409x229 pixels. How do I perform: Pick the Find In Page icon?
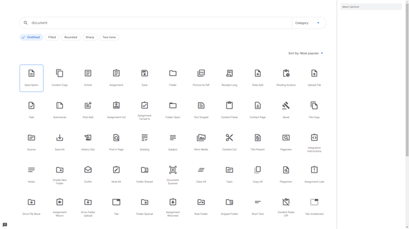116,138
